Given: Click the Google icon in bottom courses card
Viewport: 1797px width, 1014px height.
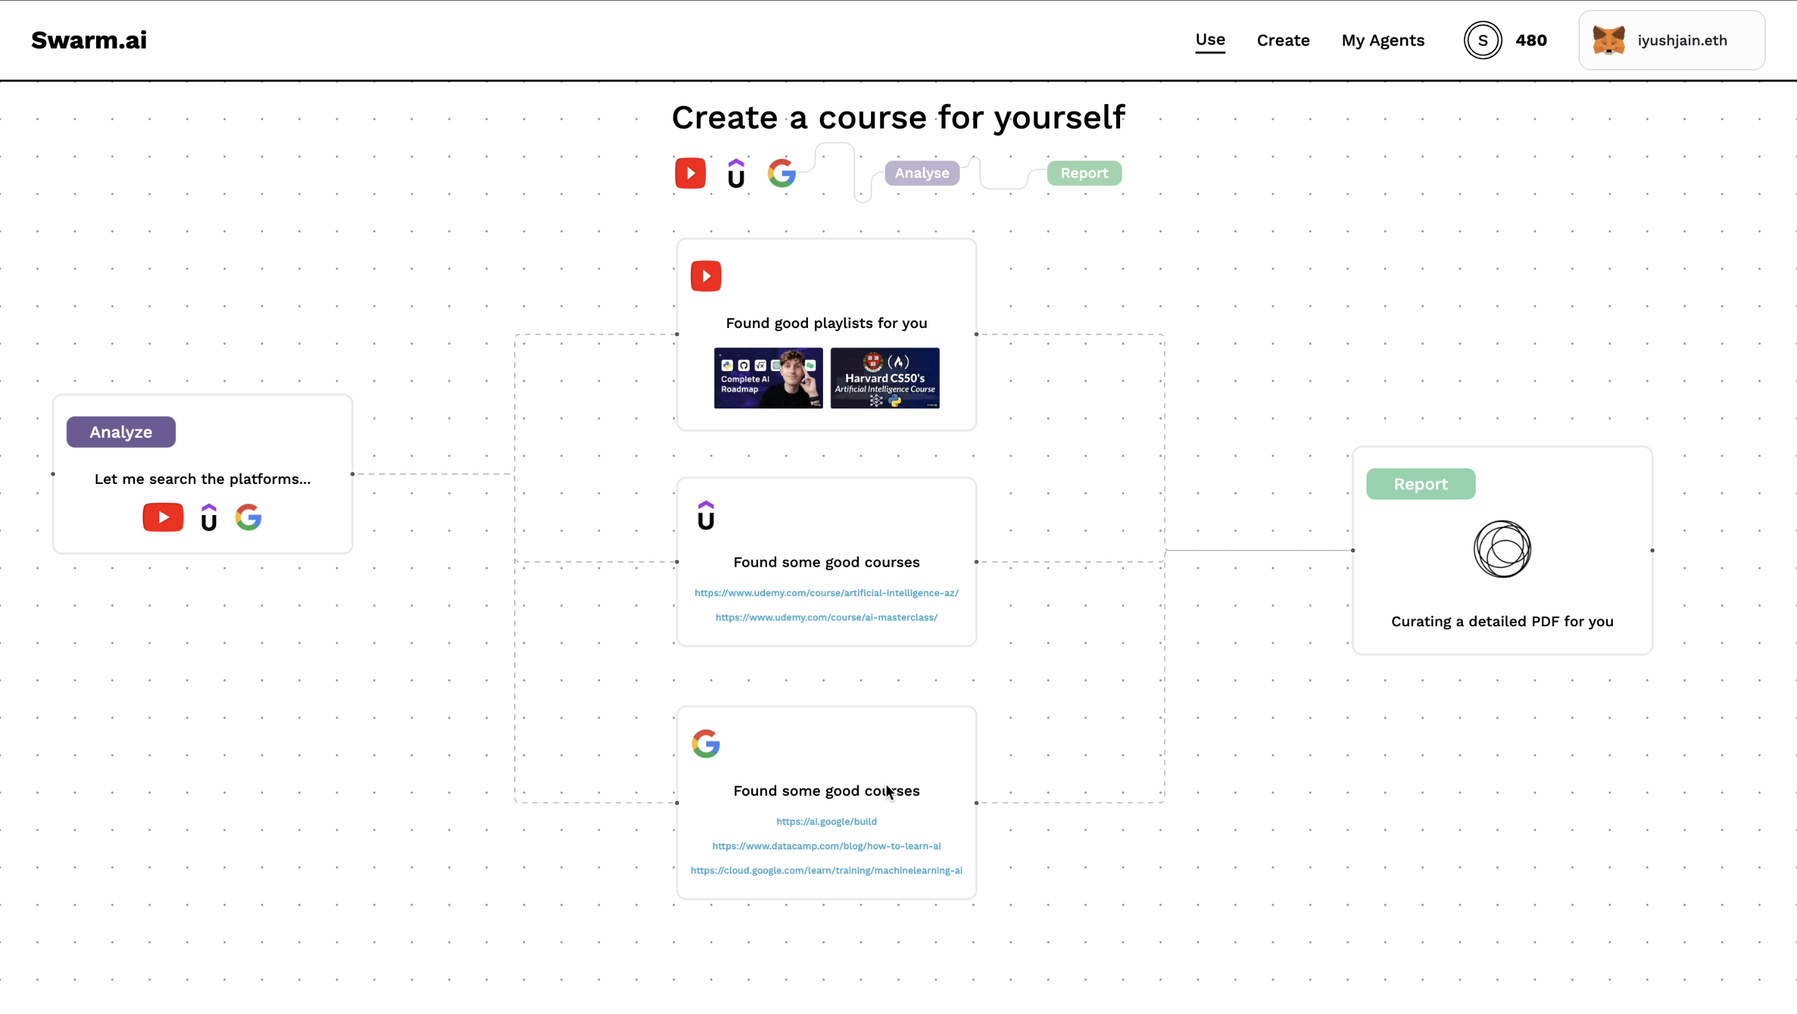Looking at the screenshot, I should pyautogui.click(x=705, y=743).
